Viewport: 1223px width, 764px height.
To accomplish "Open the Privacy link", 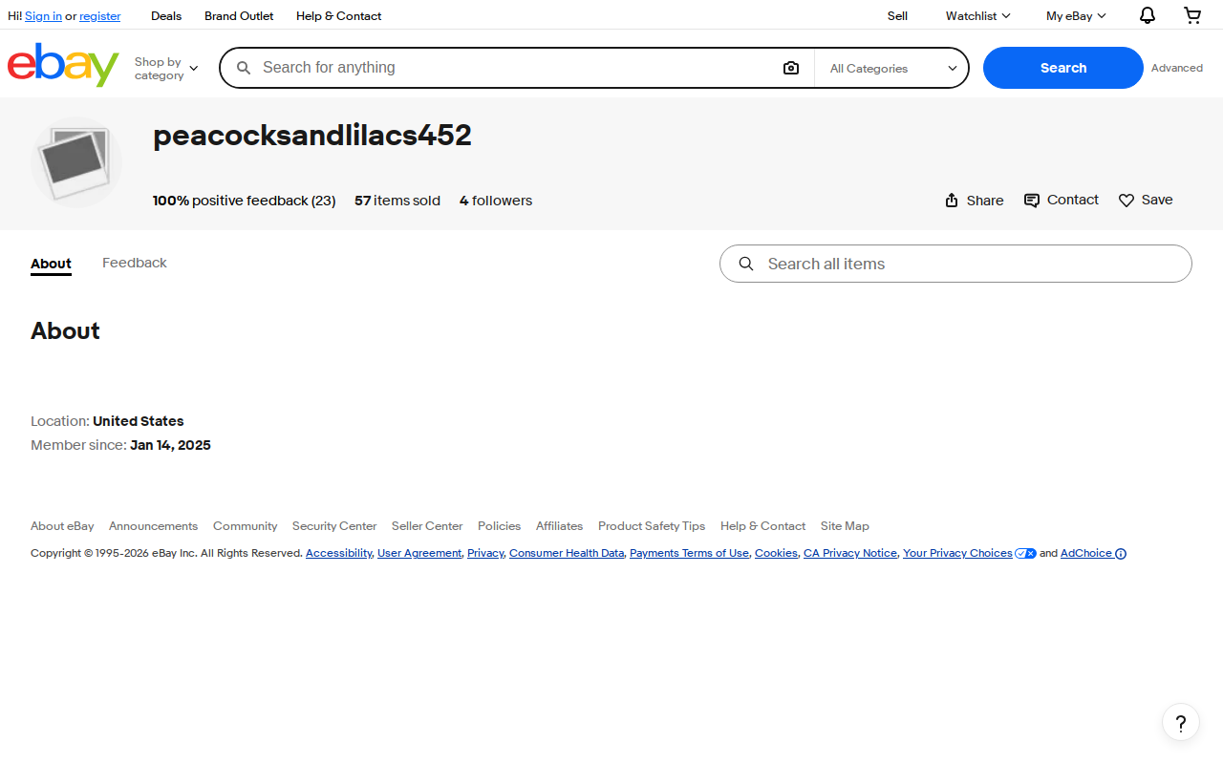I will click(x=485, y=554).
